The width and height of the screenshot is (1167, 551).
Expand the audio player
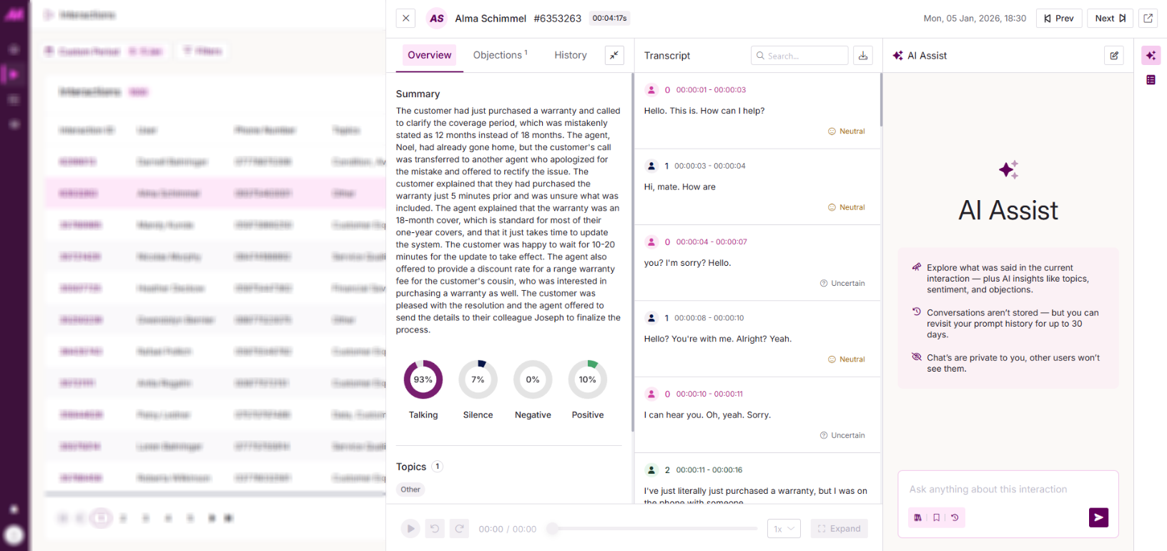tap(839, 529)
